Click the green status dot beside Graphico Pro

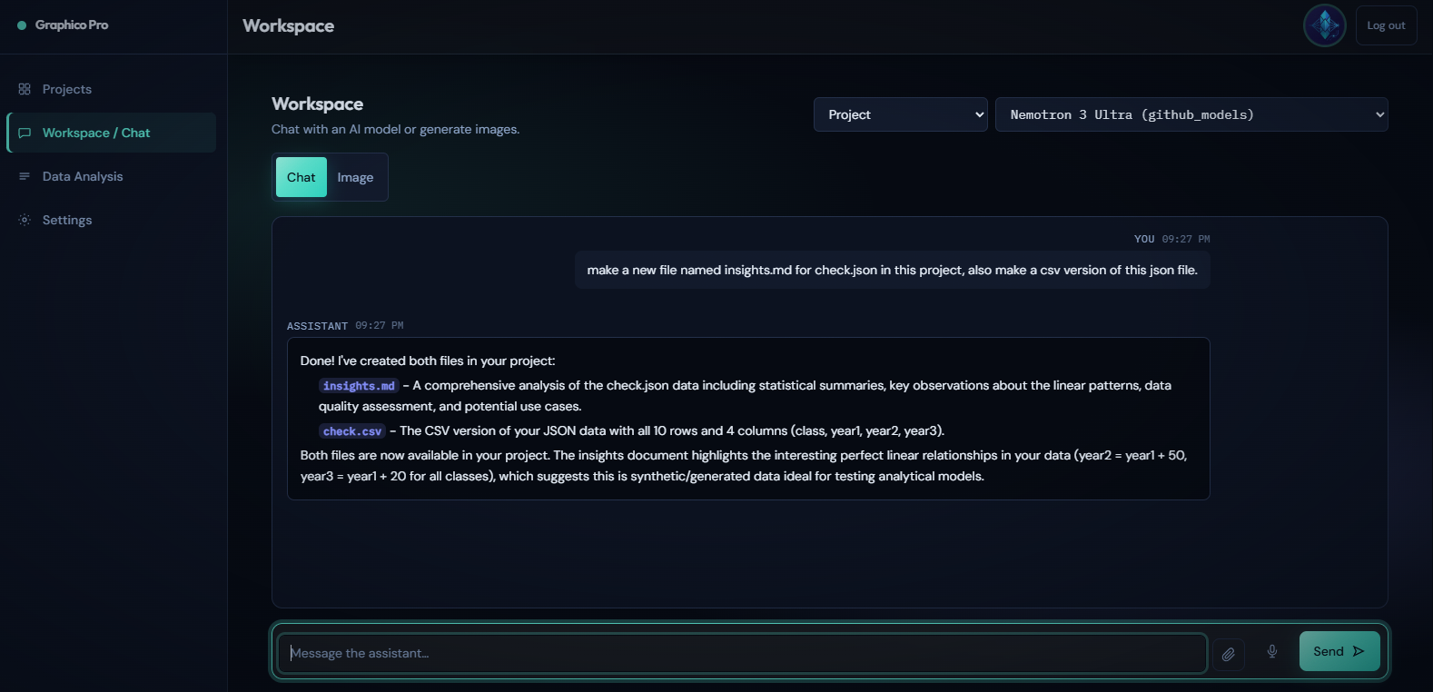pos(22,25)
